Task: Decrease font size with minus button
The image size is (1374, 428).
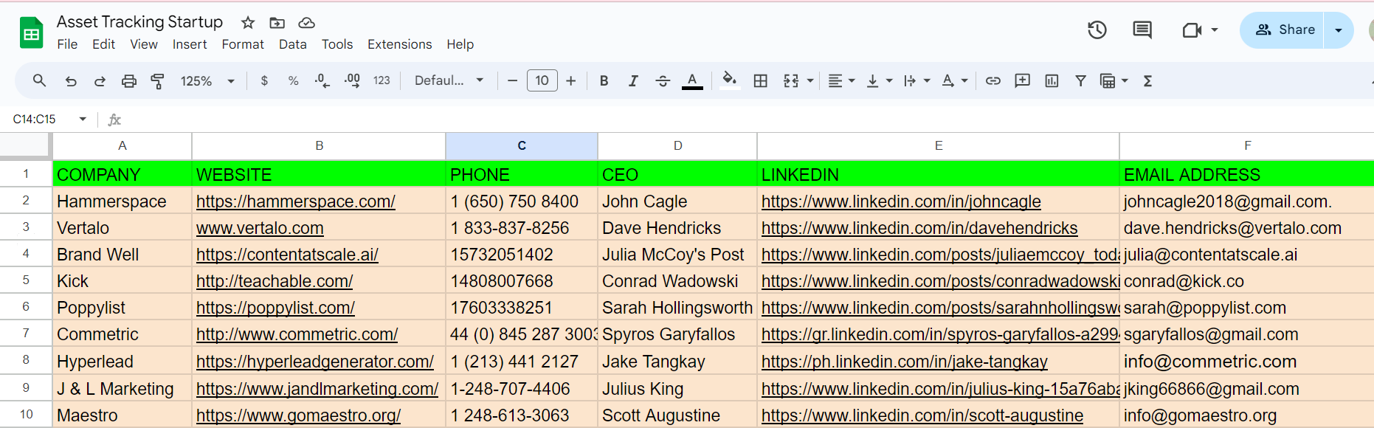Action: coord(512,81)
